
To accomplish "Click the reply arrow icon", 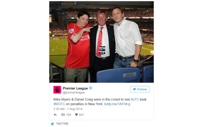I will click(55, 115).
